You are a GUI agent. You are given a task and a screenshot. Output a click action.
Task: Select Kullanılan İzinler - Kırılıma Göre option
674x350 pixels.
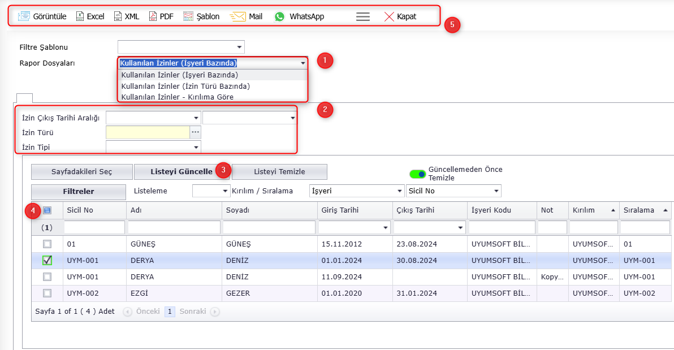point(213,97)
